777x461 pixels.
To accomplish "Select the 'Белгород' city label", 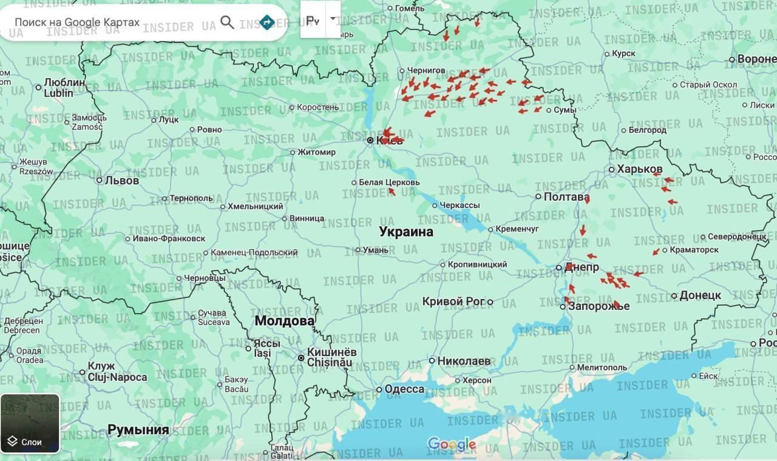I will click(x=648, y=130).
